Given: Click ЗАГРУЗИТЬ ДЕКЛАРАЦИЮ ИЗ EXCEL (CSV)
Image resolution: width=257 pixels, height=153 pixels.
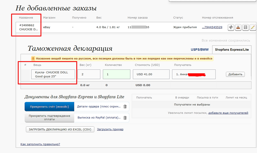Looking at the screenshot, I should (x=60, y=129).
